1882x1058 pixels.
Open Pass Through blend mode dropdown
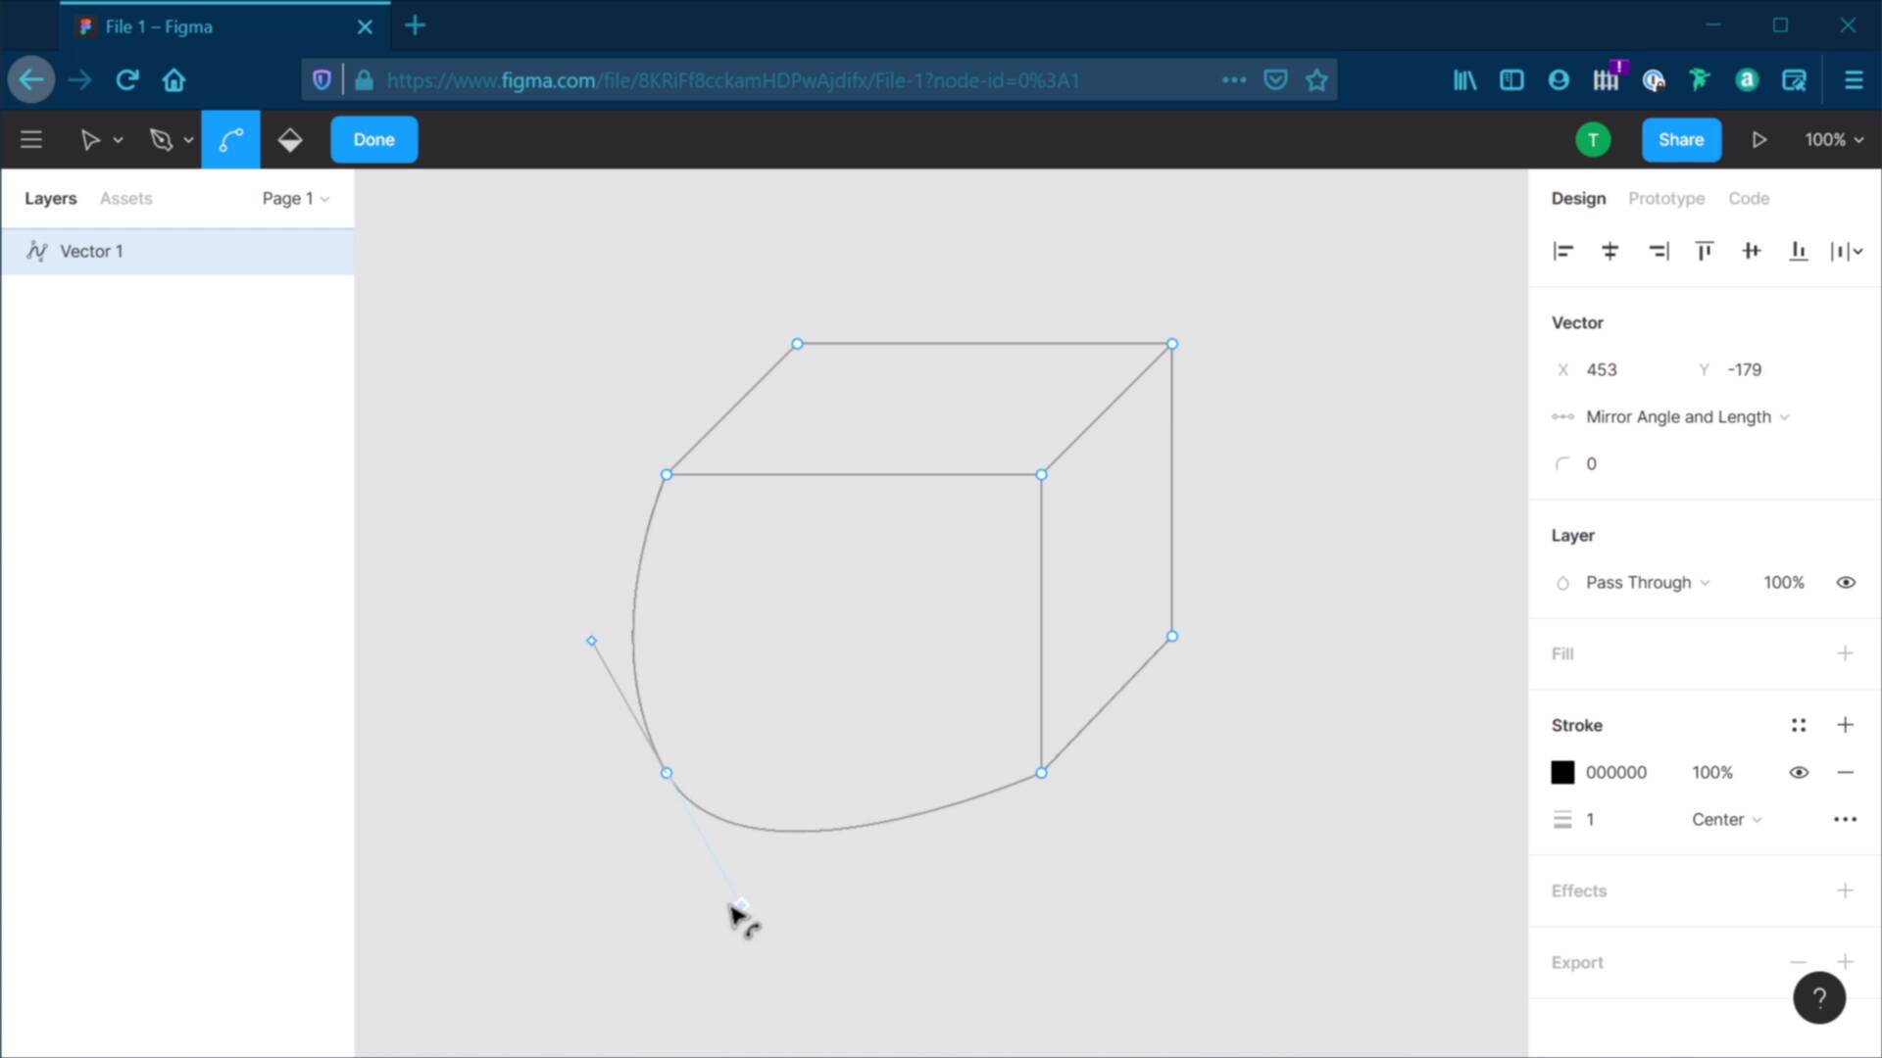click(1648, 582)
